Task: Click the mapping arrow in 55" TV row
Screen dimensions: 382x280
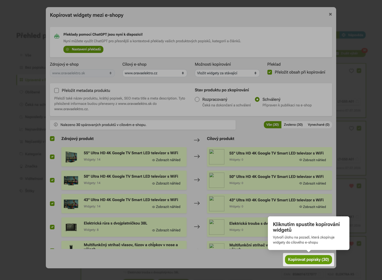Action: point(197,157)
